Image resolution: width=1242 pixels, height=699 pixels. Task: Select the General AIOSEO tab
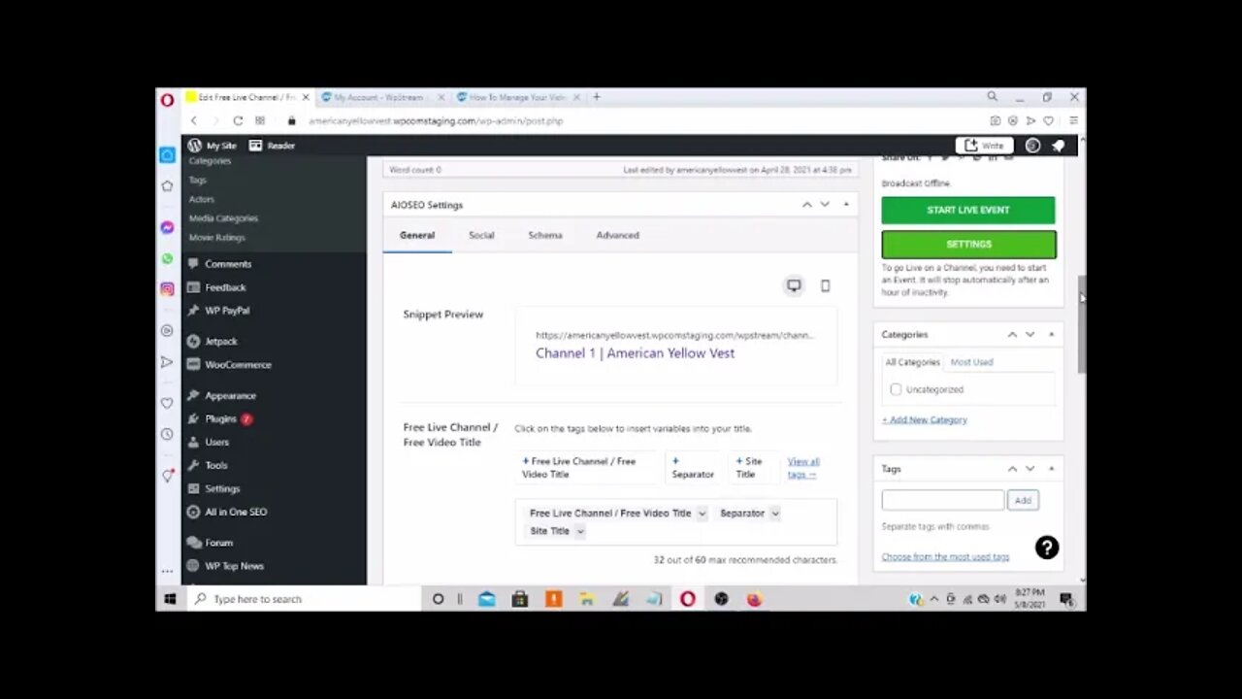coord(417,235)
